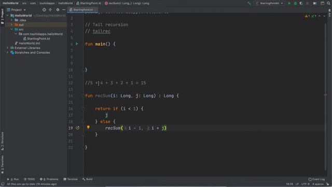Screen dimensions: 332x187
Task: Select HelloWorld.iml file in tree
Action: point(27,43)
